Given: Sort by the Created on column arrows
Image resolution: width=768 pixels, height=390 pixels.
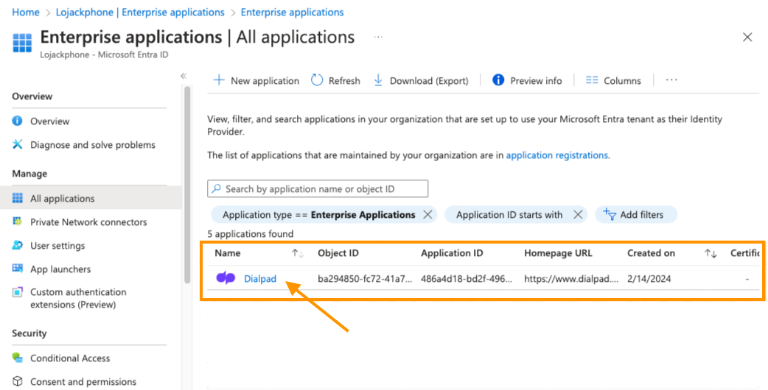Looking at the screenshot, I should [711, 253].
